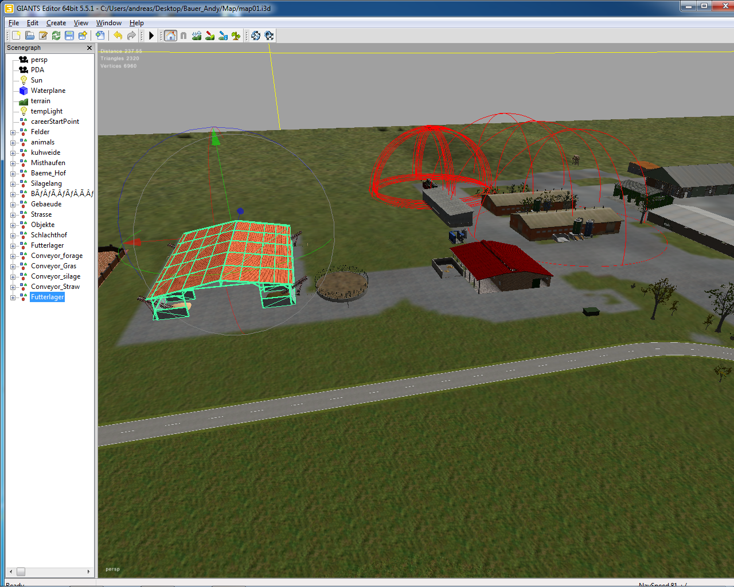Open the View menu

(81, 23)
